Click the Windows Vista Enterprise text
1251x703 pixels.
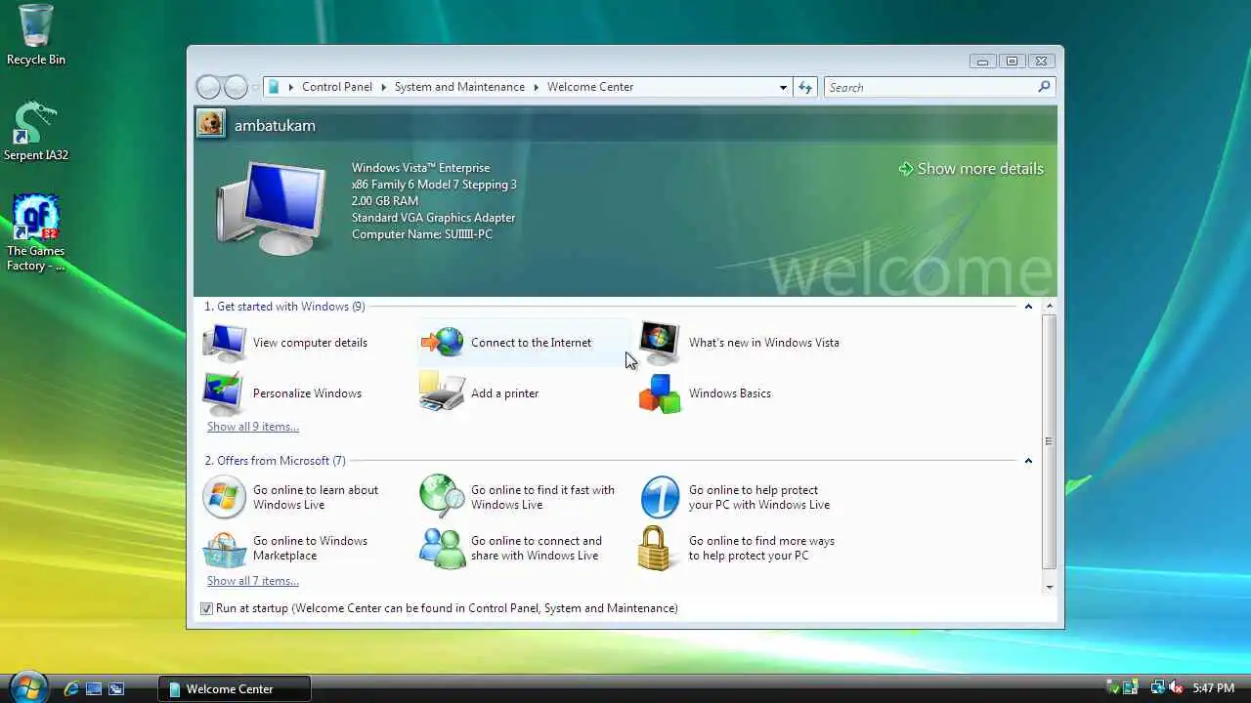click(x=420, y=168)
